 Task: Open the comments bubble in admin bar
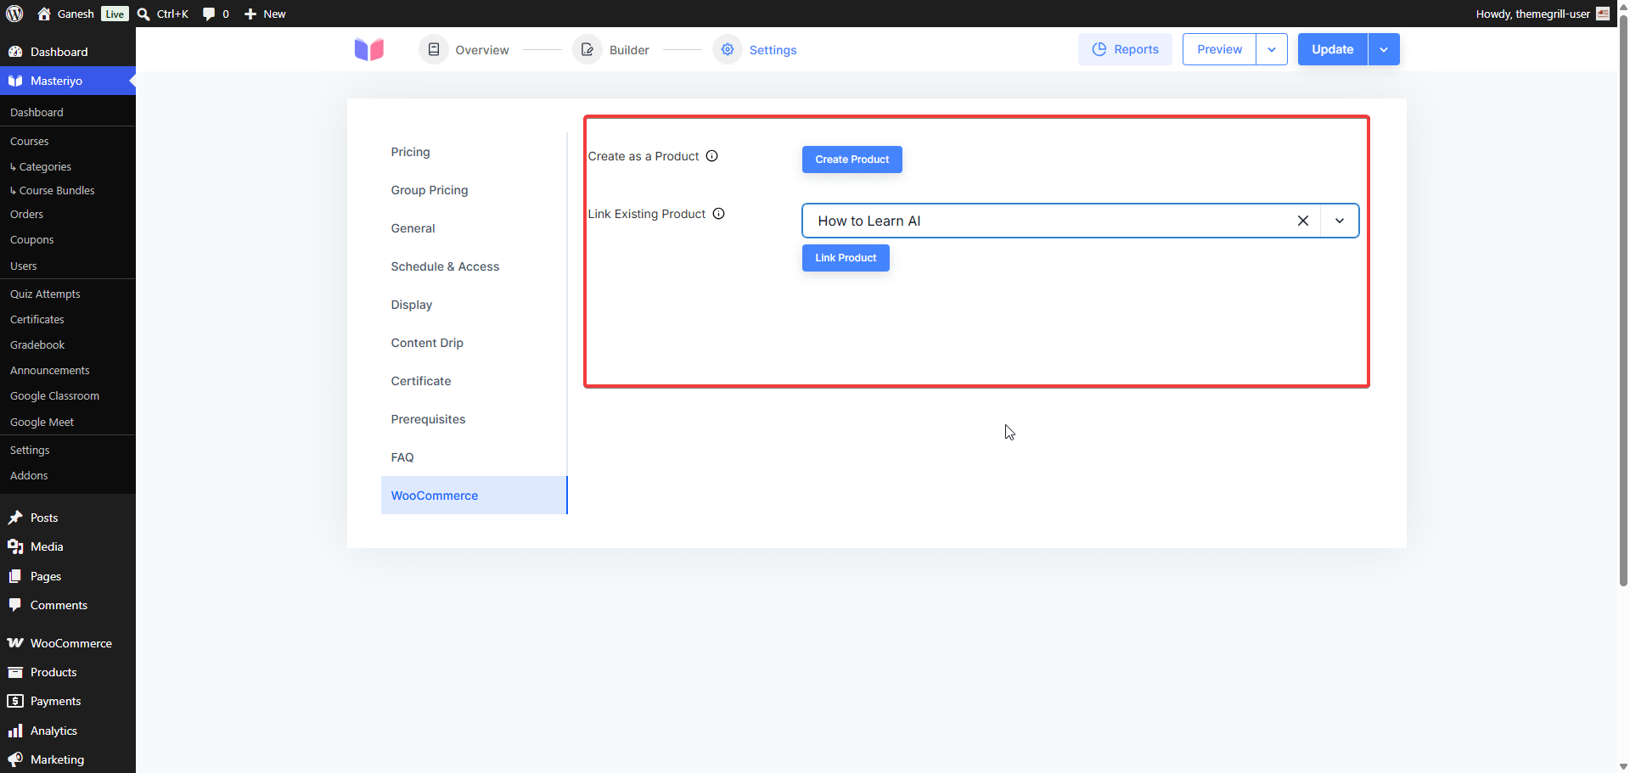[x=209, y=14]
